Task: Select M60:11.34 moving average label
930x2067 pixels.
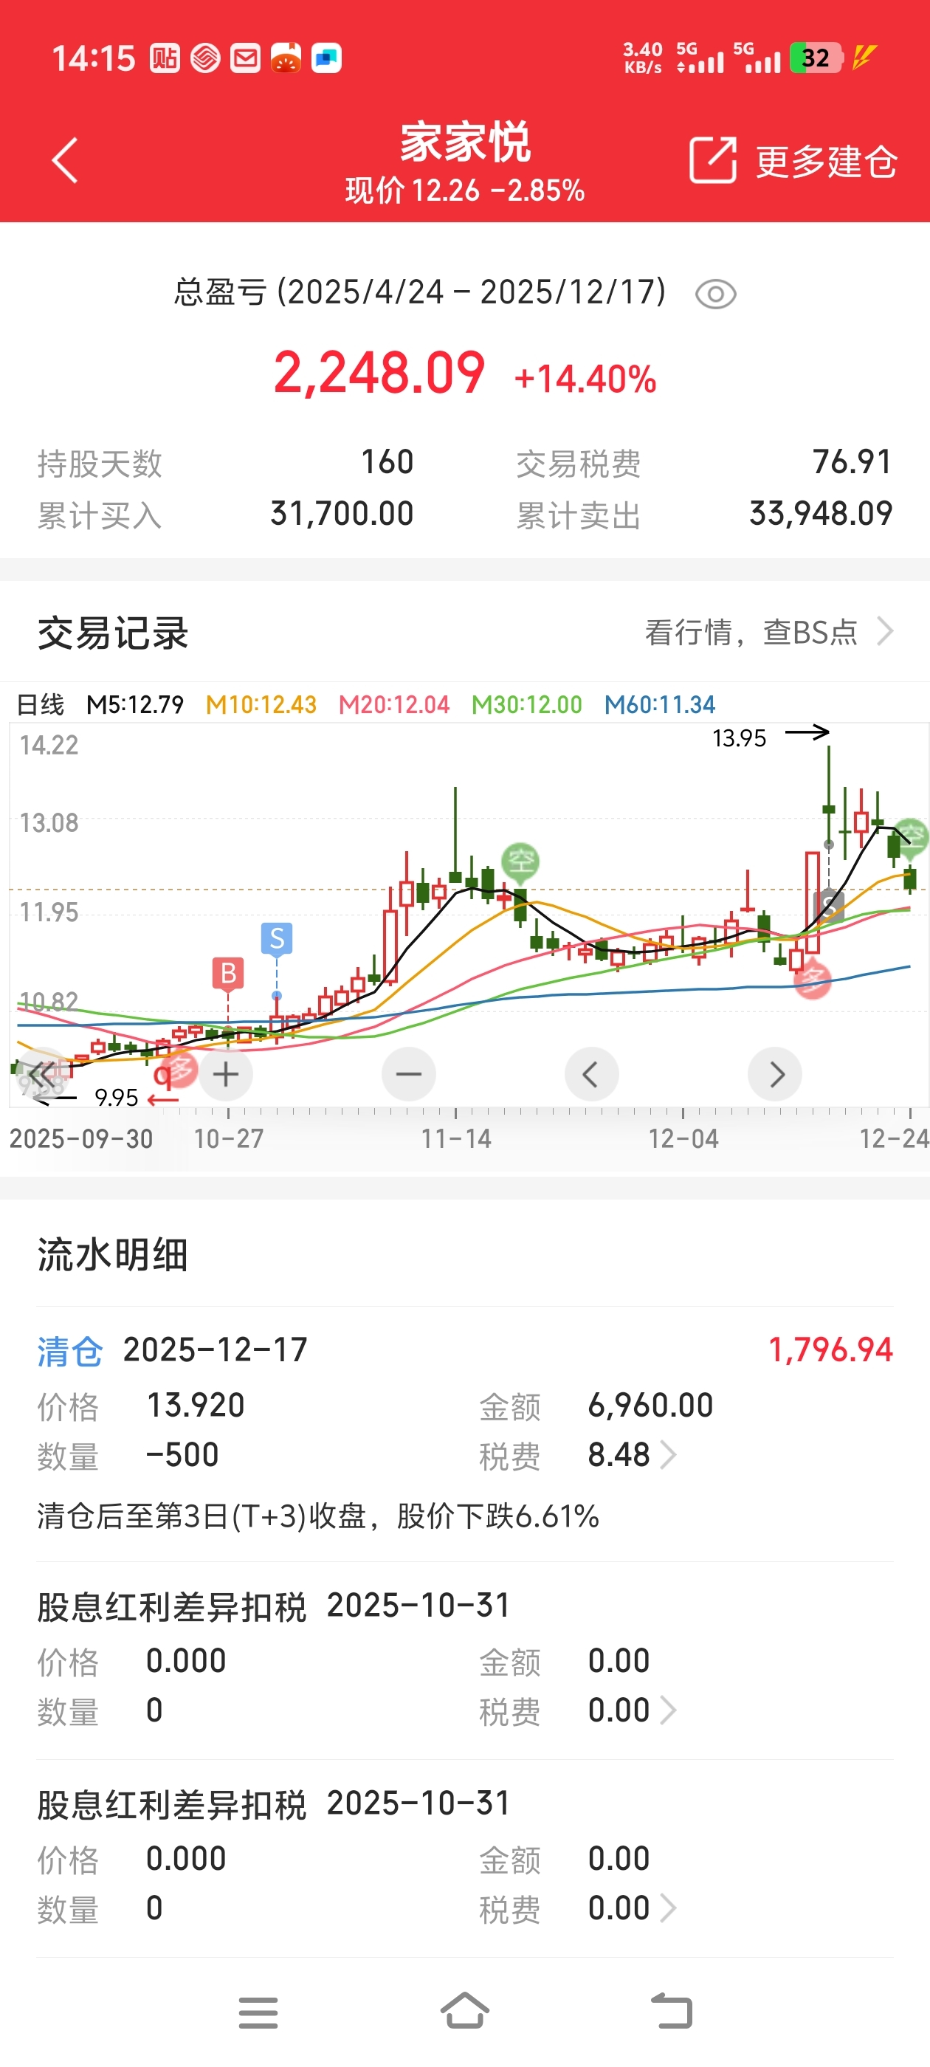Action: 660,704
